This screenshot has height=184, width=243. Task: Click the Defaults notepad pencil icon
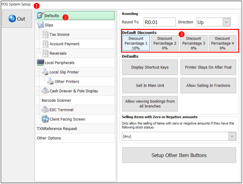click(x=40, y=15)
